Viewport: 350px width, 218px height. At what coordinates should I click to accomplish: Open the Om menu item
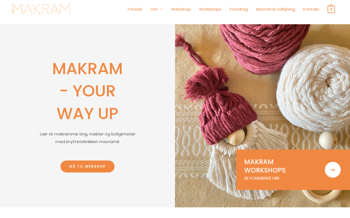154,9
